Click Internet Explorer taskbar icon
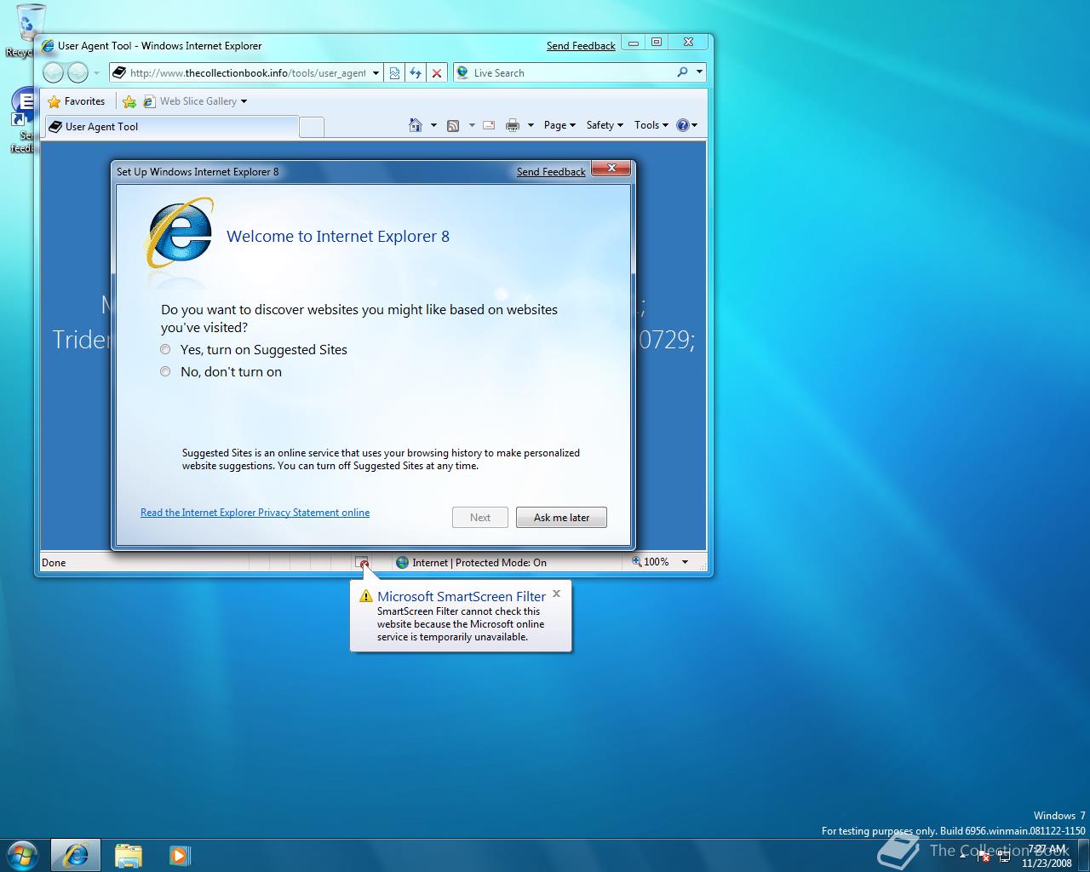 (x=76, y=855)
